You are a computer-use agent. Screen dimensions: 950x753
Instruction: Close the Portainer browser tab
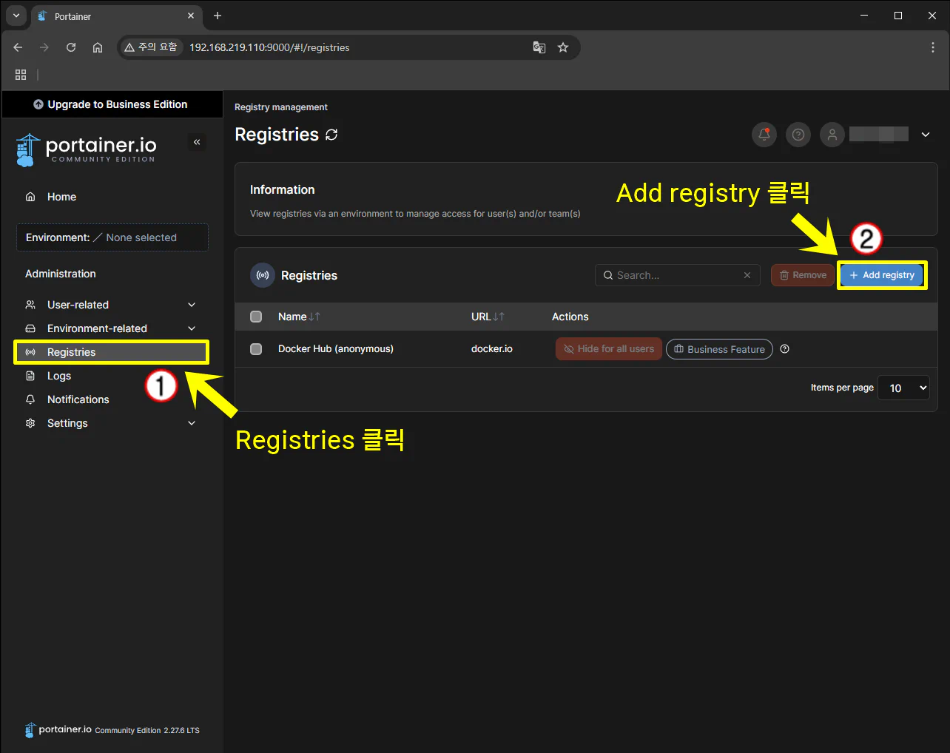pos(191,16)
